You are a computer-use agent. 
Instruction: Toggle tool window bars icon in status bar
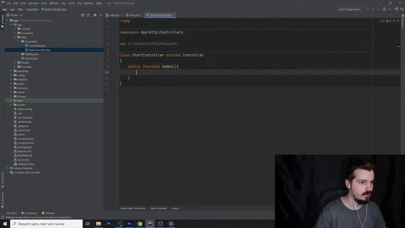click(x=3, y=217)
